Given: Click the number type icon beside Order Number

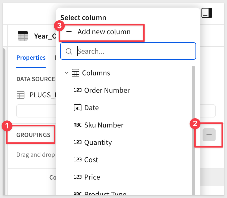Looking at the screenshot, I should tap(78, 90).
